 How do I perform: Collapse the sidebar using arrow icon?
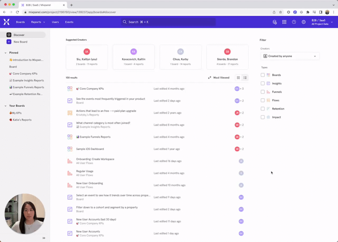[44, 238]
